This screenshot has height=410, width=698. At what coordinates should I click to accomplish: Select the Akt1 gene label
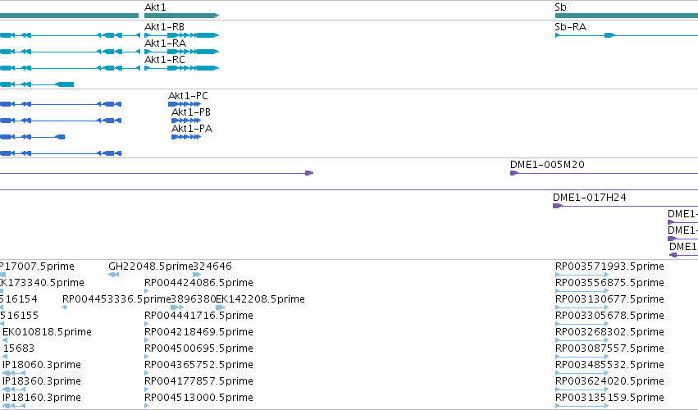[x=155, y=7]
